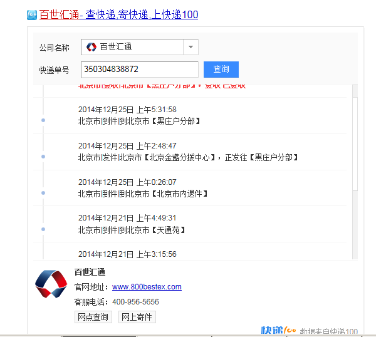Click the 网点查询 button
This screenshot has height=337, width=376.
point(93,317)
